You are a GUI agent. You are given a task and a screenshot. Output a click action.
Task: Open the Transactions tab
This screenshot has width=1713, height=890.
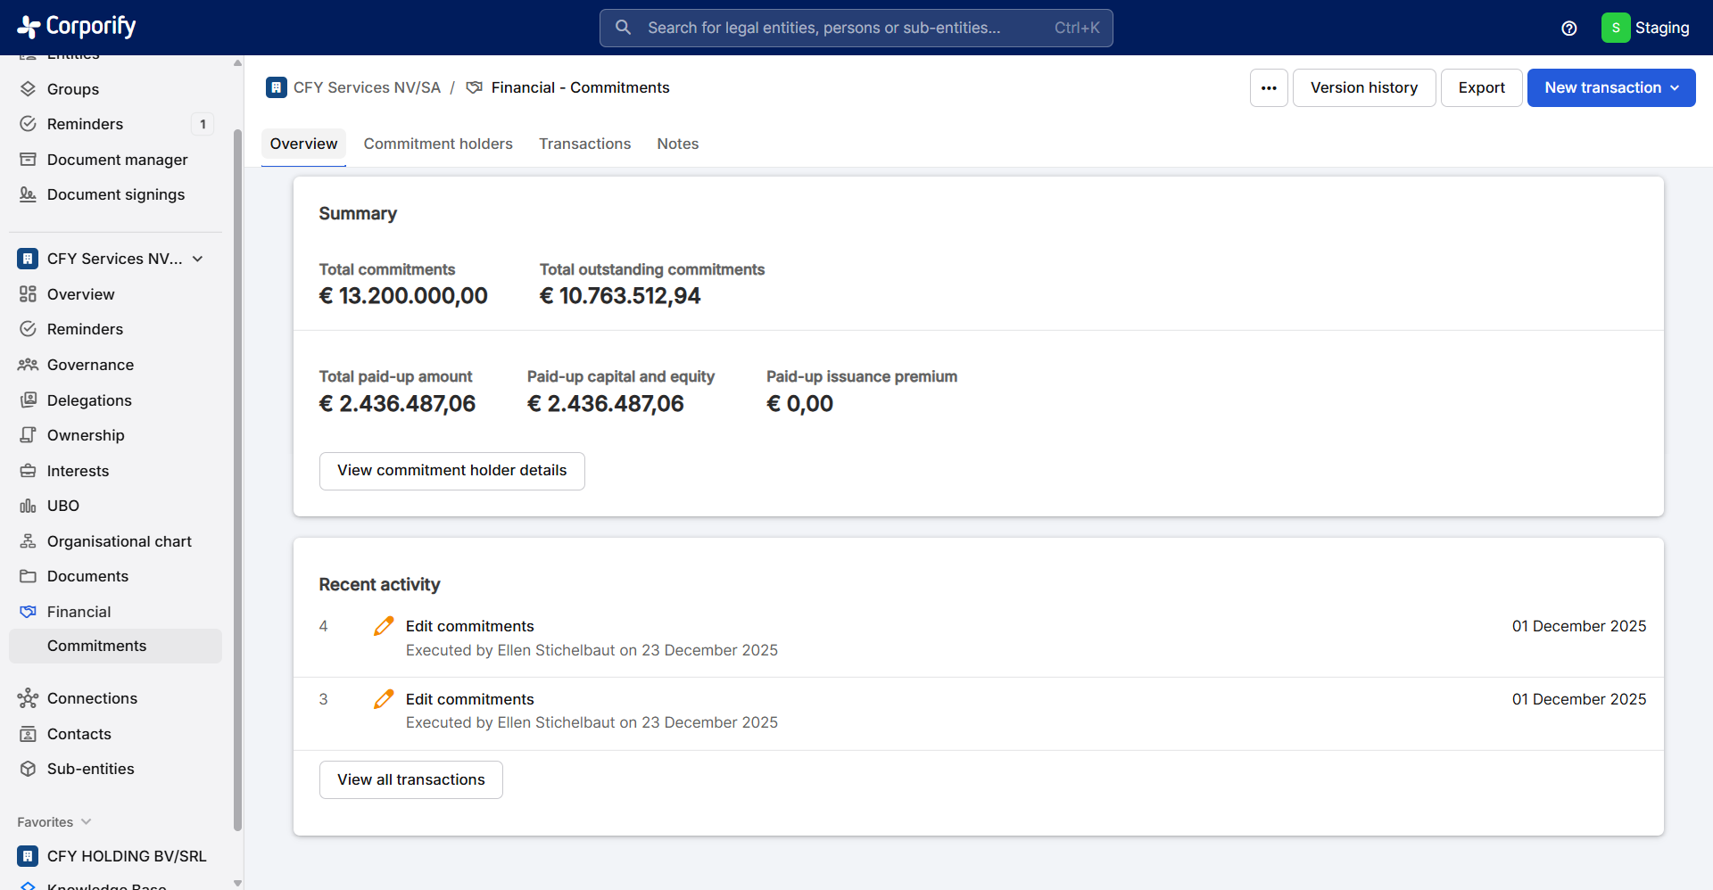(584, 144)
